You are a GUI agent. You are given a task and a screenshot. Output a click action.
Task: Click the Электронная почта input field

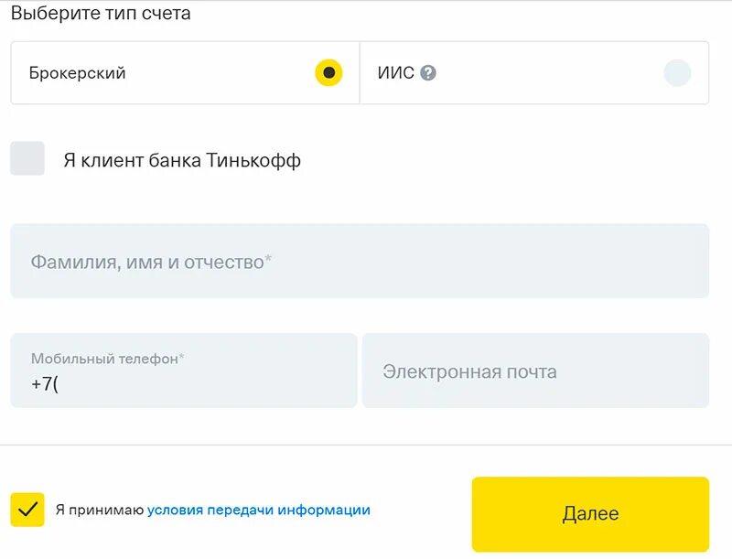(x=535, y=371)
